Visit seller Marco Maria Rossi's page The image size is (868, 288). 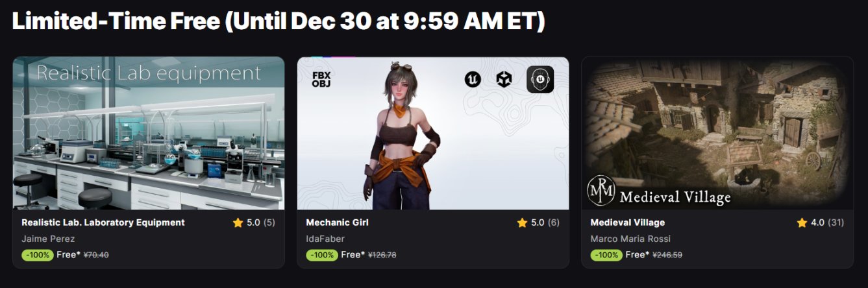[630, 239]
